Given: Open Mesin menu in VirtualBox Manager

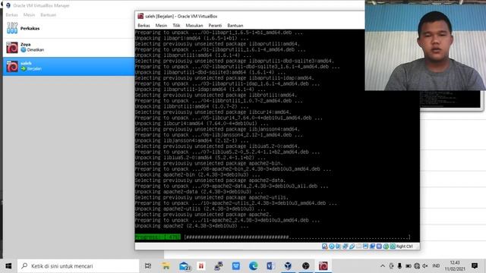Looking at the screenshot, I should tap(29, 15).
